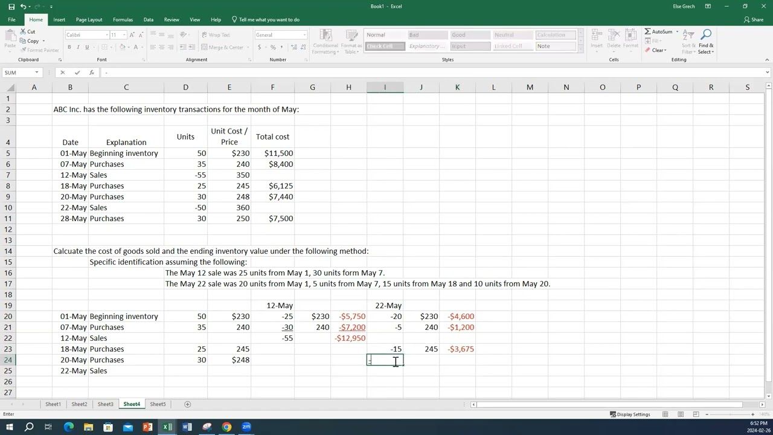The height and width of the screenshot is (435, 773).
Task: Click the Save icon in title bar
Action: coord(11,6)
